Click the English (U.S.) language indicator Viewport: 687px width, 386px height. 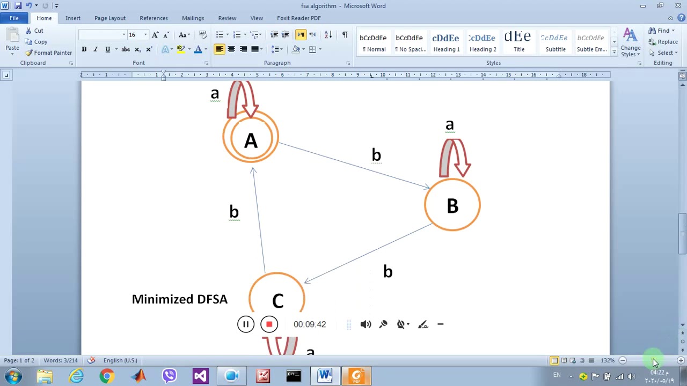(120, 360)
